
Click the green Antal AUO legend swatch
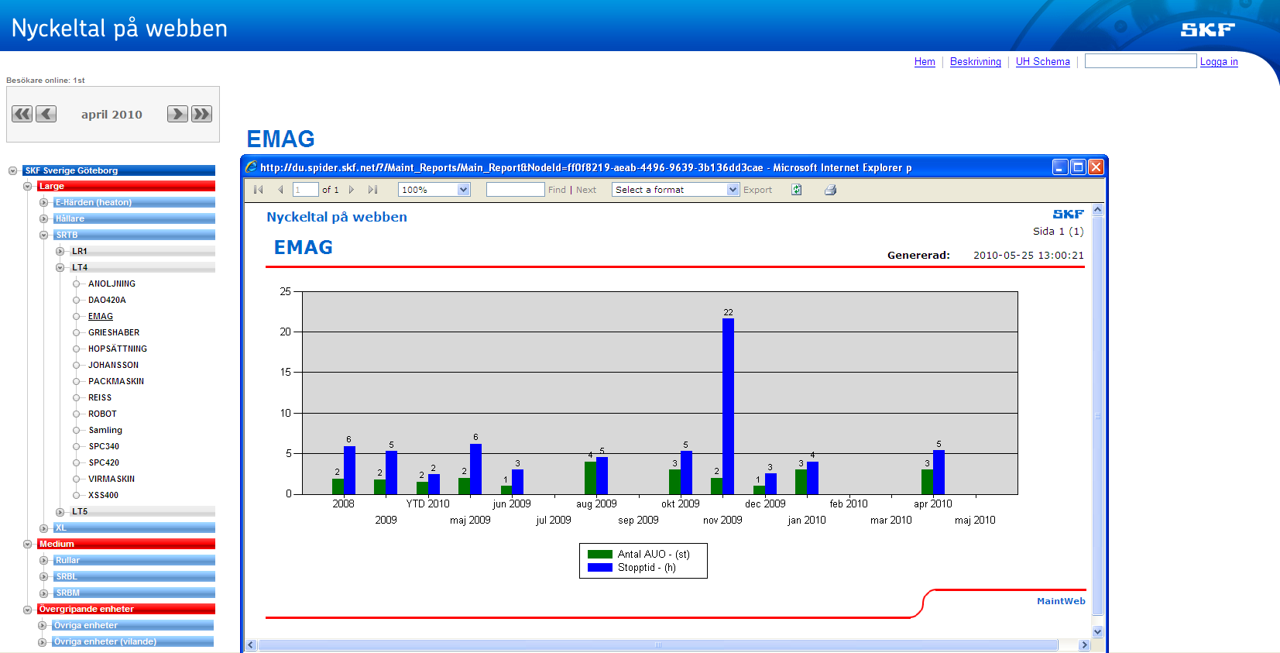coord(600,555)
